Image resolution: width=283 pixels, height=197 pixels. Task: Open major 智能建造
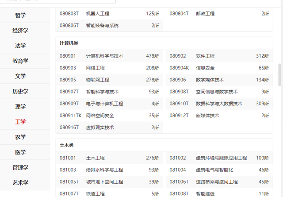pos(205,194)
